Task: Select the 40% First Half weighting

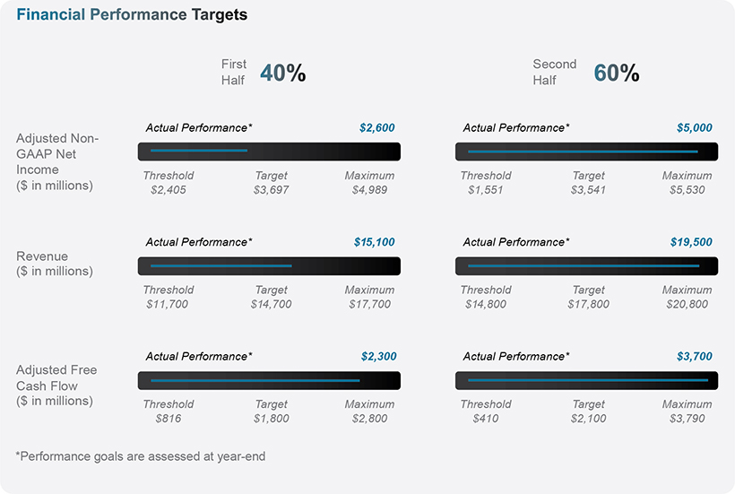Action: (x=282, y=74)
